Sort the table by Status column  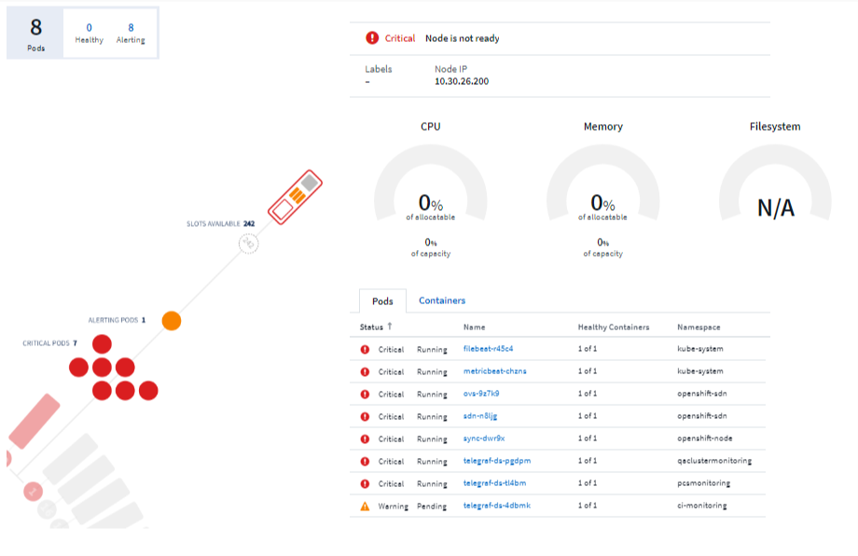[x=376, y=327]
